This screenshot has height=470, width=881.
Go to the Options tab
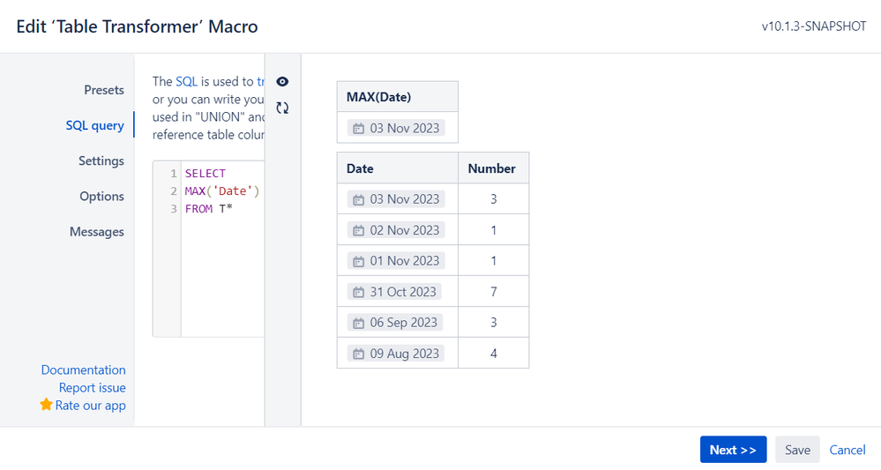[x=101, y=196]
